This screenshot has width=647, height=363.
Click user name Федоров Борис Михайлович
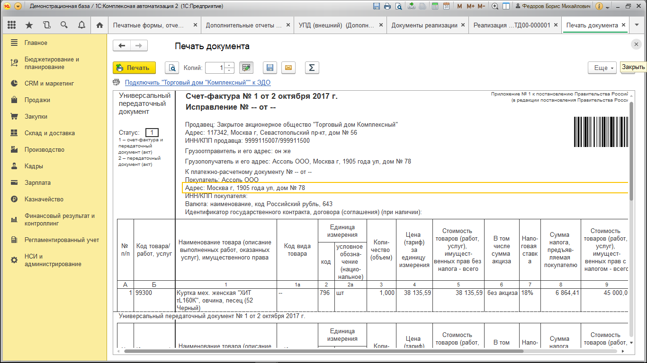pos(552,6)
